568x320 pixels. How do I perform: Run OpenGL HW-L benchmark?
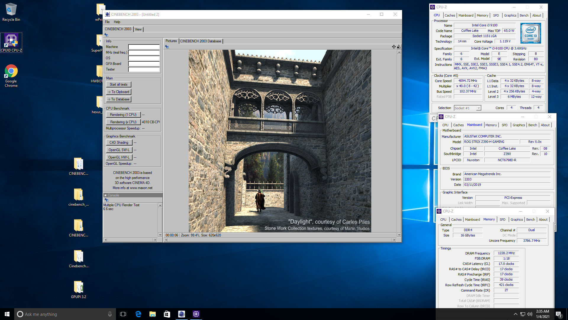tap(119, 157)
